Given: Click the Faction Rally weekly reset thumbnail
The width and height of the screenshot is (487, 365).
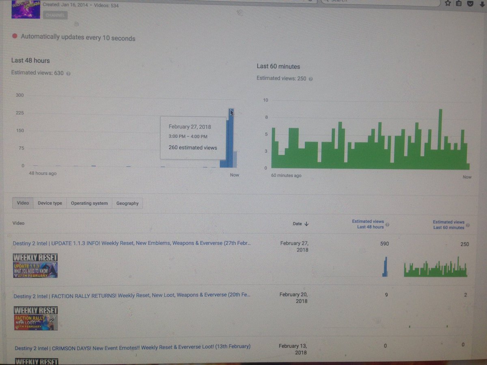Looking at the screenshot, I should [36, 318].
